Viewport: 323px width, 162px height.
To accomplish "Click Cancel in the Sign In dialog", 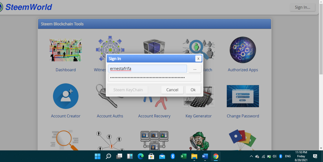I will (x=172, y=90).
